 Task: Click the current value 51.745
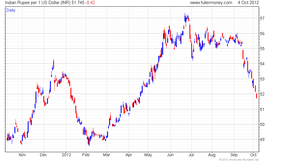pyautogui.click(x=78, y=3)
